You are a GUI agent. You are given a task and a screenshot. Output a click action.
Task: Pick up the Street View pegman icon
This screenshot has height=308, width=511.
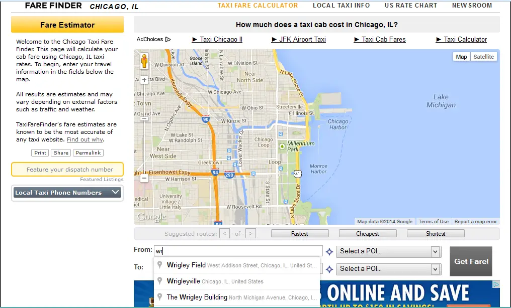point(144,61)
